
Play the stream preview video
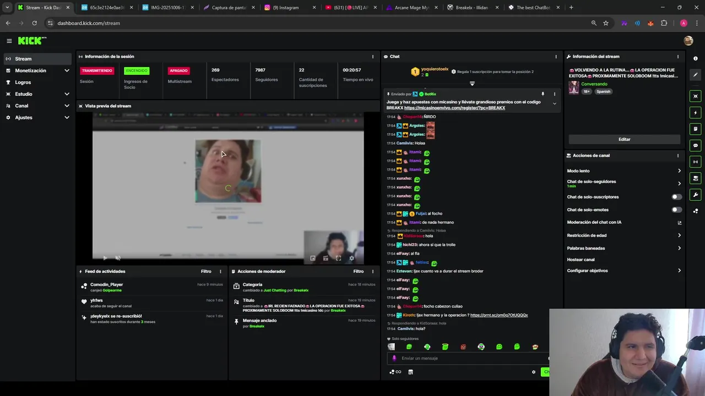[105, 258]
